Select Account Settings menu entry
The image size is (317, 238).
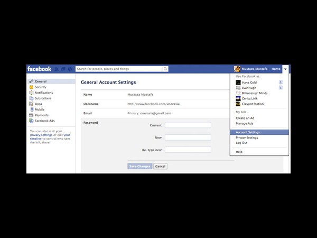(x=259, y=132)
